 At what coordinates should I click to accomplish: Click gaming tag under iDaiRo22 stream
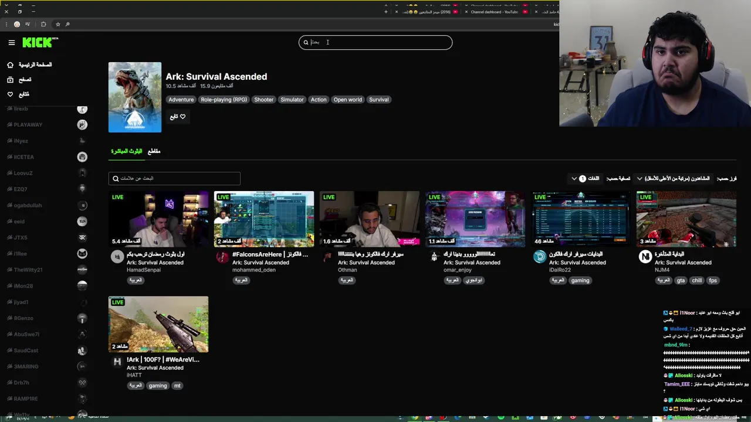coord(580,280)
